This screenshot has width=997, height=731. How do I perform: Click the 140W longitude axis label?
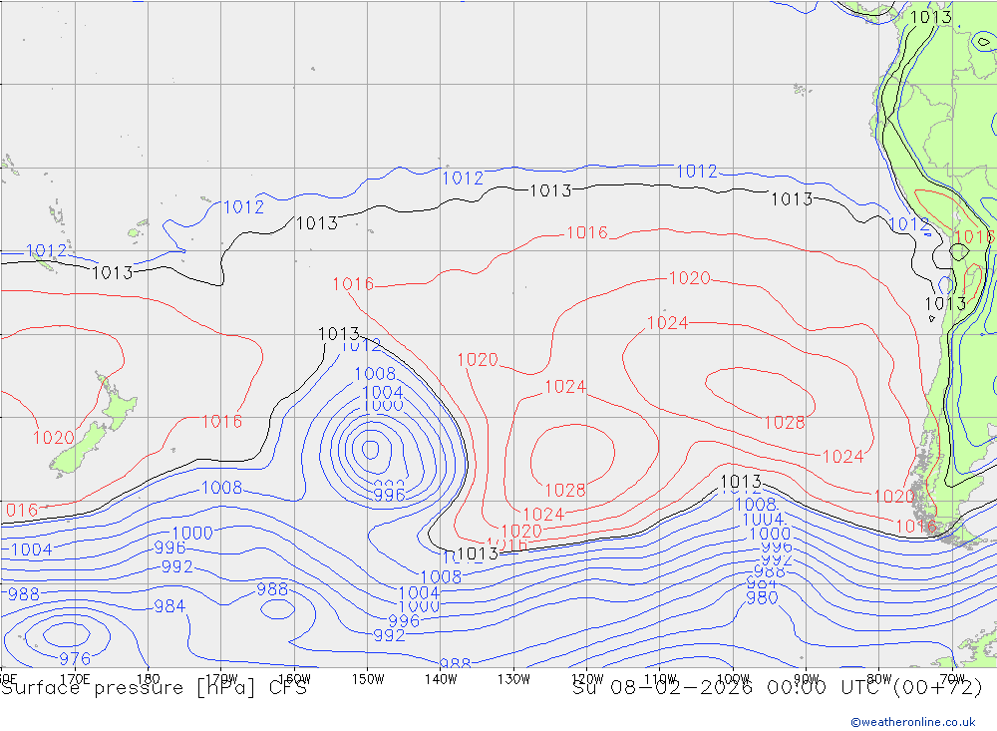click(441, 679)
